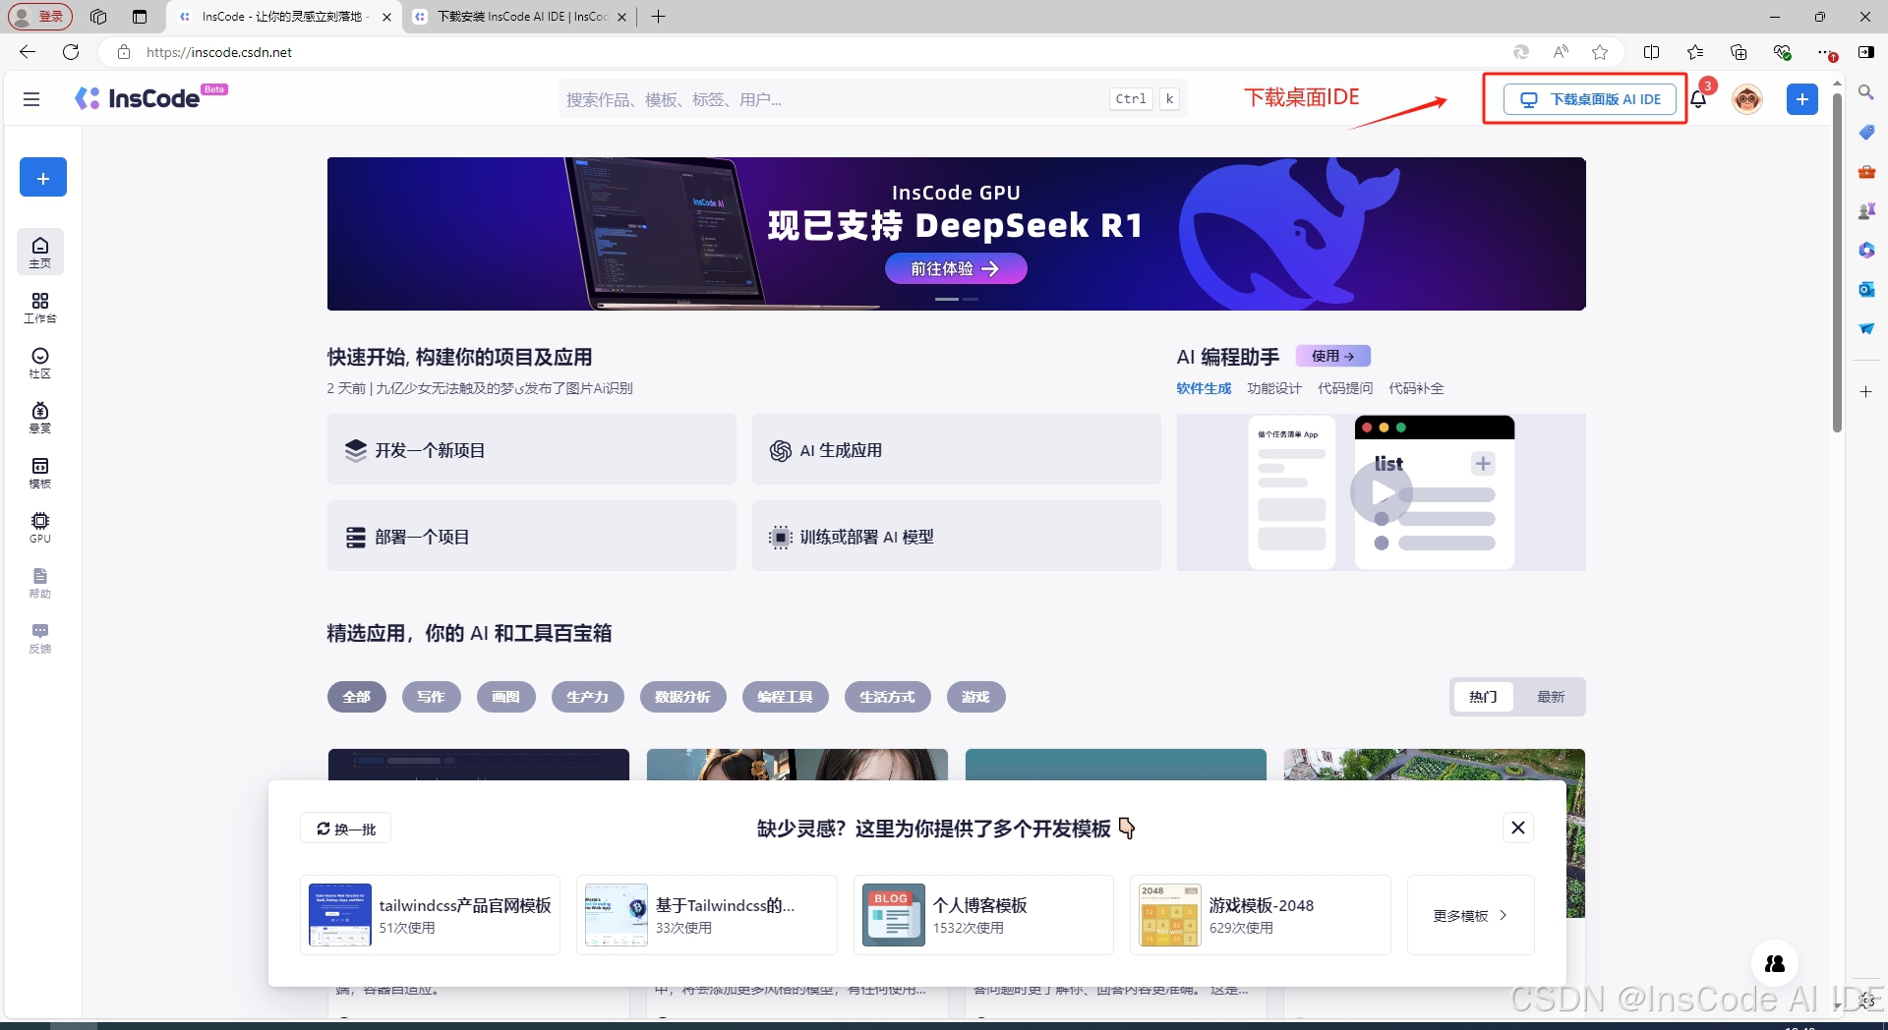The image size is (1888, 1030).
Task: Switch to 下载安装 InsCode AI IDE browser tab
Action: click(x=519, y=17)
